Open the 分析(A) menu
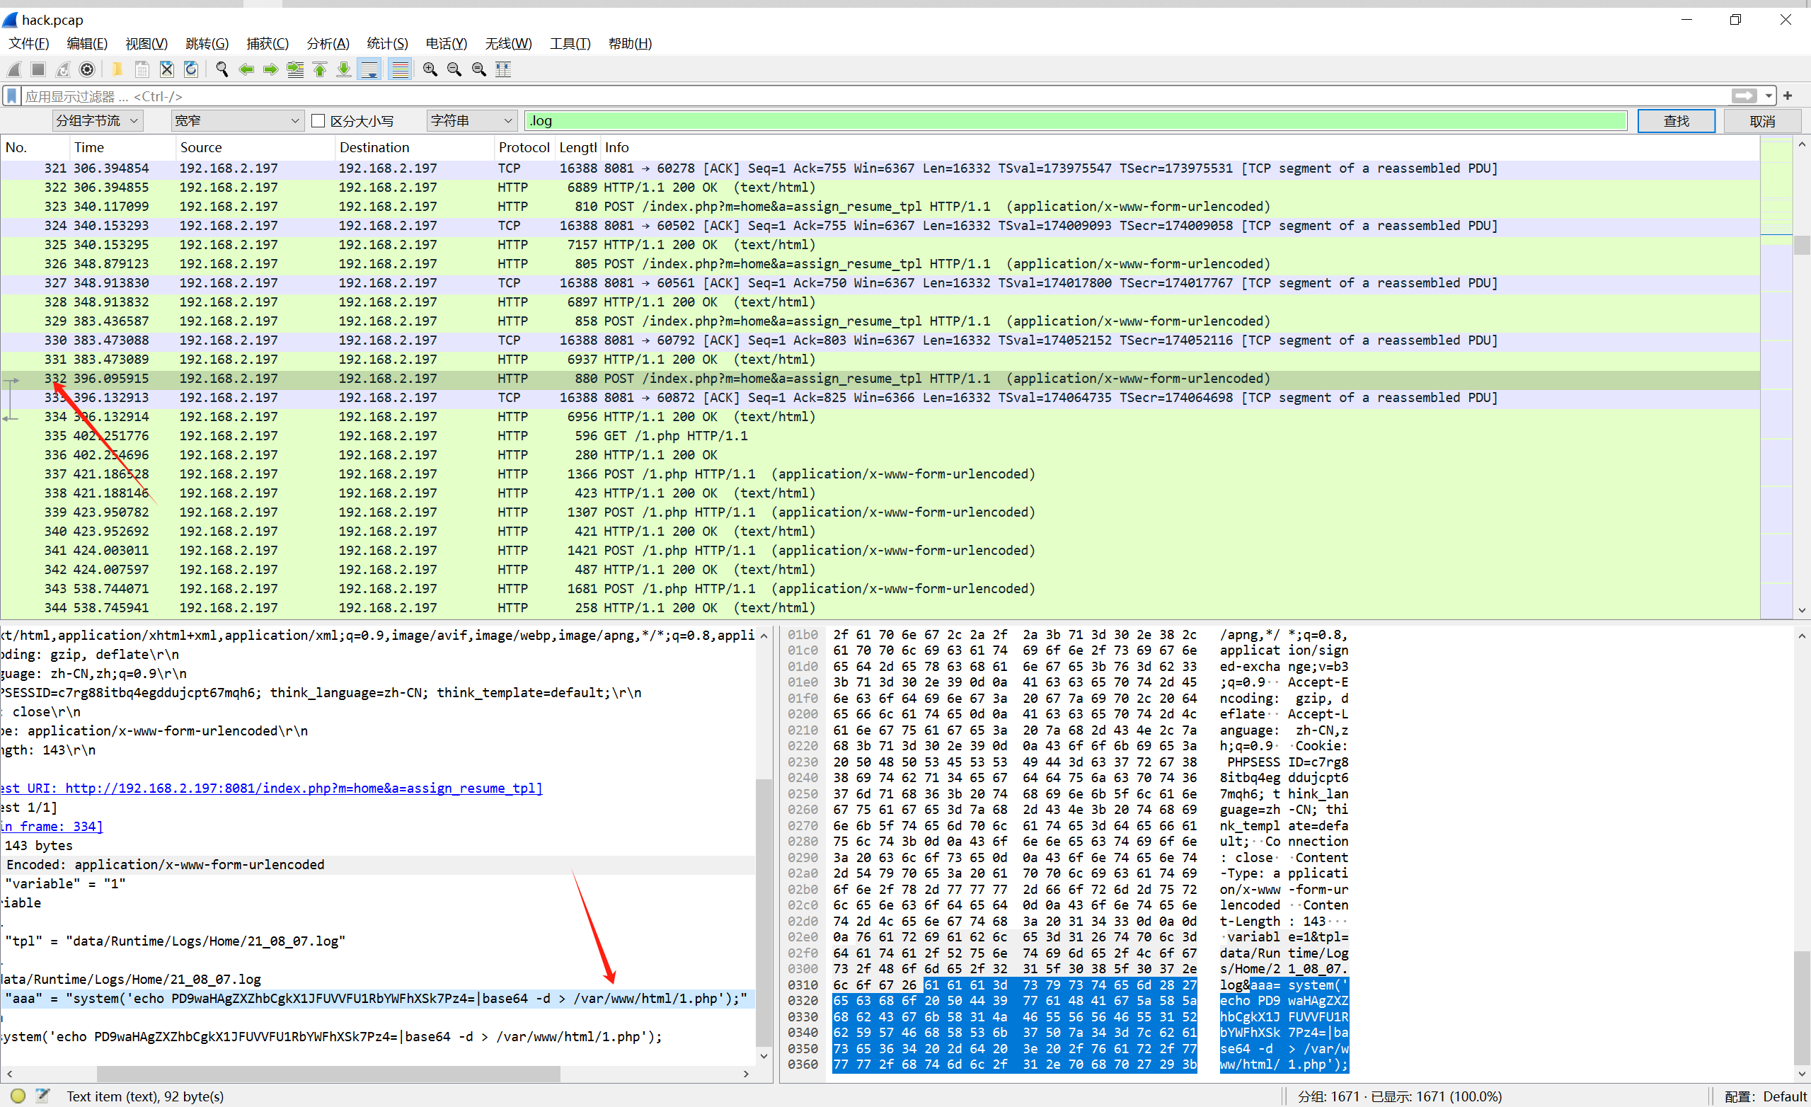 [x=327, y=43]
